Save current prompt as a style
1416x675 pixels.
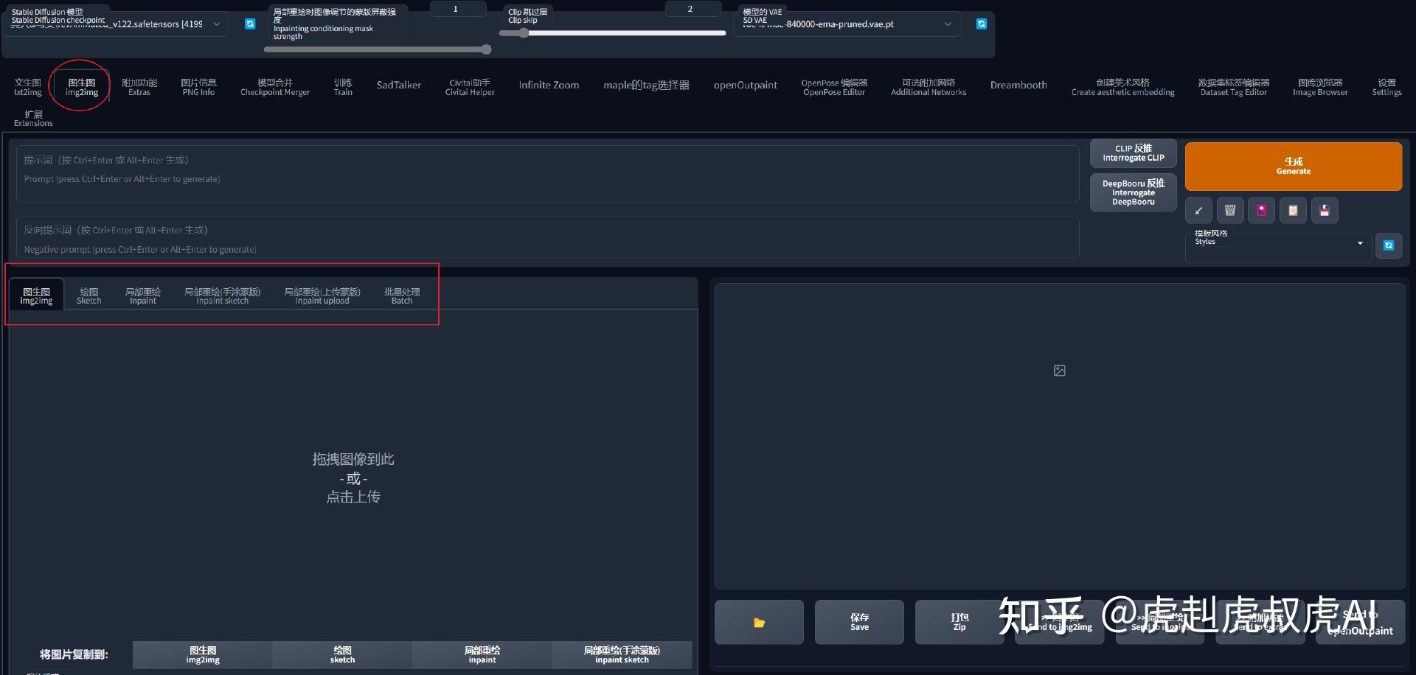pyautogui.click(x=1325, y=210)
